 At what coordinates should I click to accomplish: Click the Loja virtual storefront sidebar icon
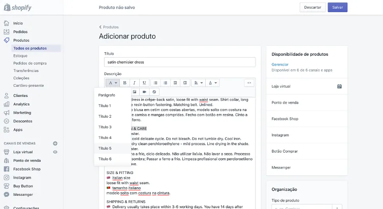7,152
